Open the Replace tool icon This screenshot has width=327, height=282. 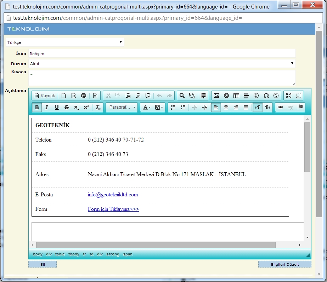192,96
